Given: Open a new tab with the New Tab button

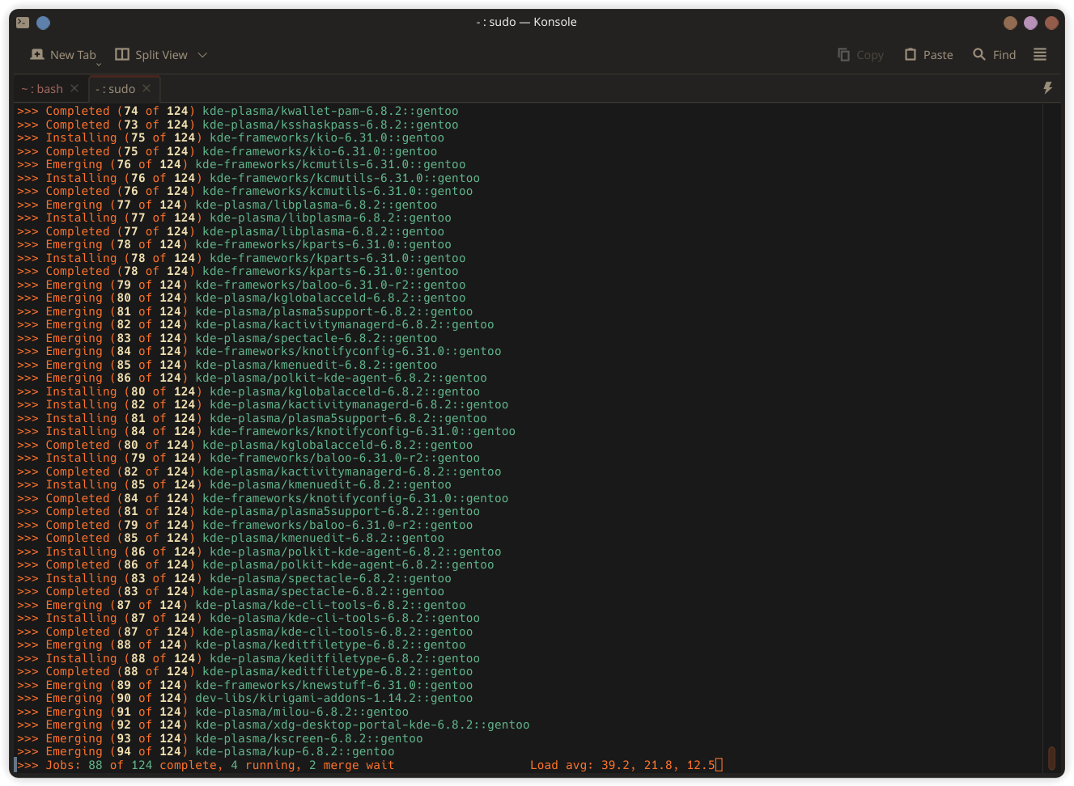Looking at the screenshot, I should (62, 54).
